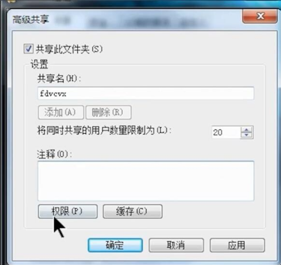Close the 高级共享 dialog with the X

260,16
